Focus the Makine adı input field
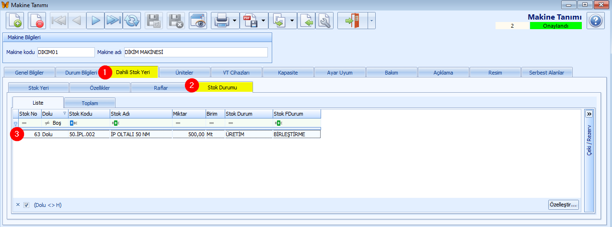The height and width of the screenshot is (227, 612). pyautogui.click(x=196, y=52)
